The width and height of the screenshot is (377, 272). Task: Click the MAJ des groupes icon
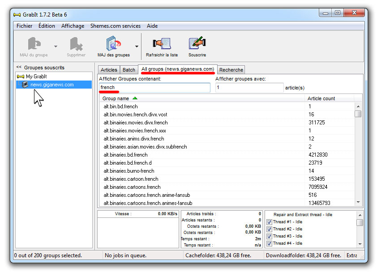[x=113, y=43]
